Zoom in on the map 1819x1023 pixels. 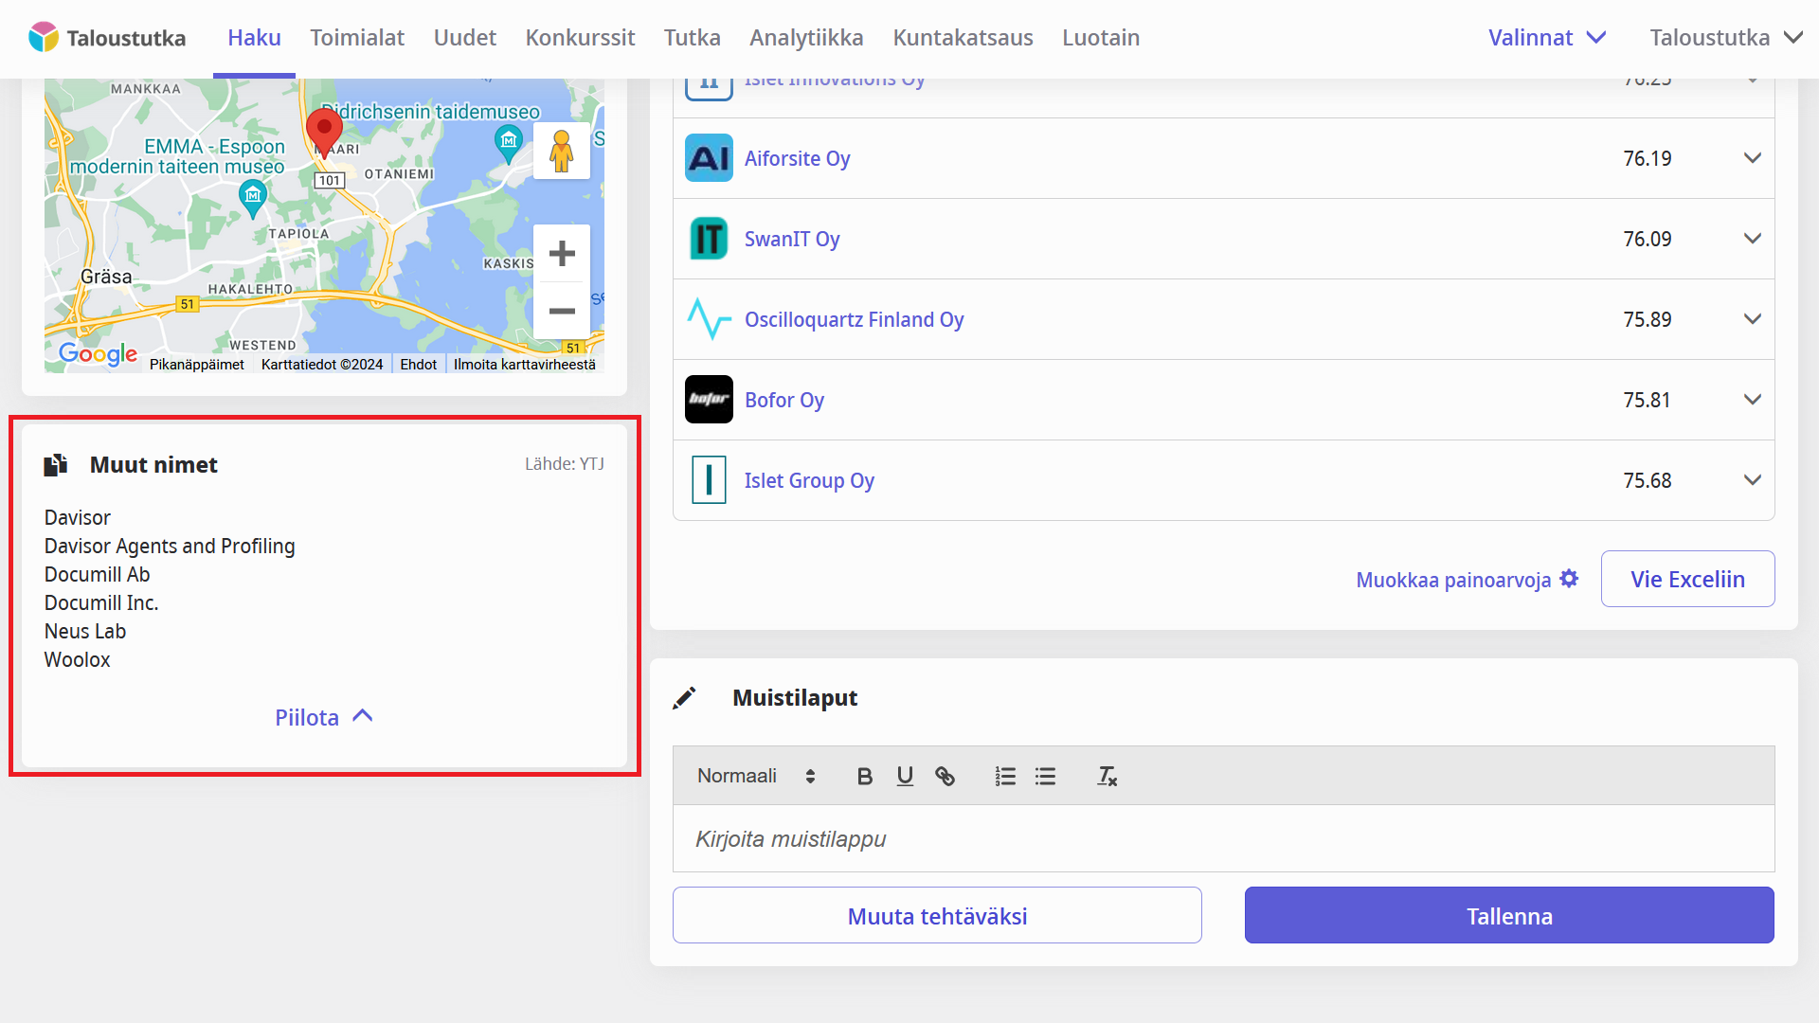(x=562, y=254)
